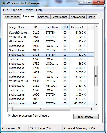Select svchost.exe with PID 1700
The image size is (107, 133).
[x=51, y=68]
